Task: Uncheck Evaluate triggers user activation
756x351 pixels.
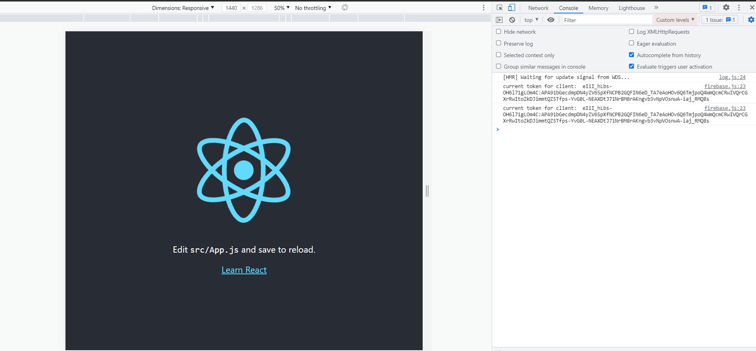Action: tap(631, 66)
